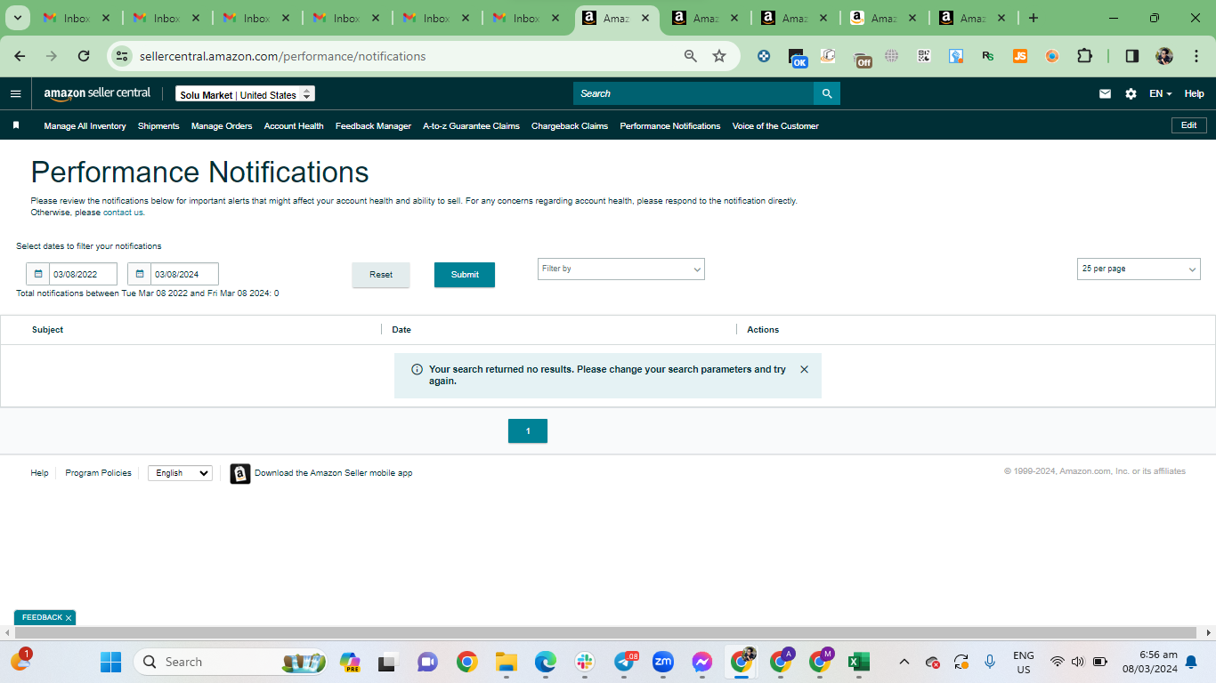Open Chargeback Claims
1216x683 pixels.
[570, 126]
